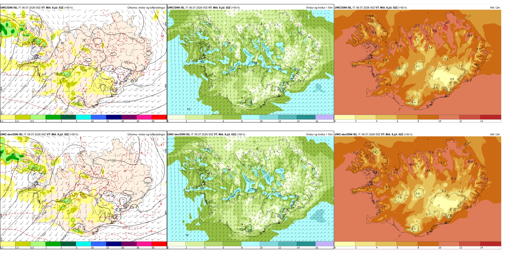506x253 pixels.
Task: Click the title 'Vindur og hviður í 10m' in UWC-dev panel
Action: coord(319,134)
